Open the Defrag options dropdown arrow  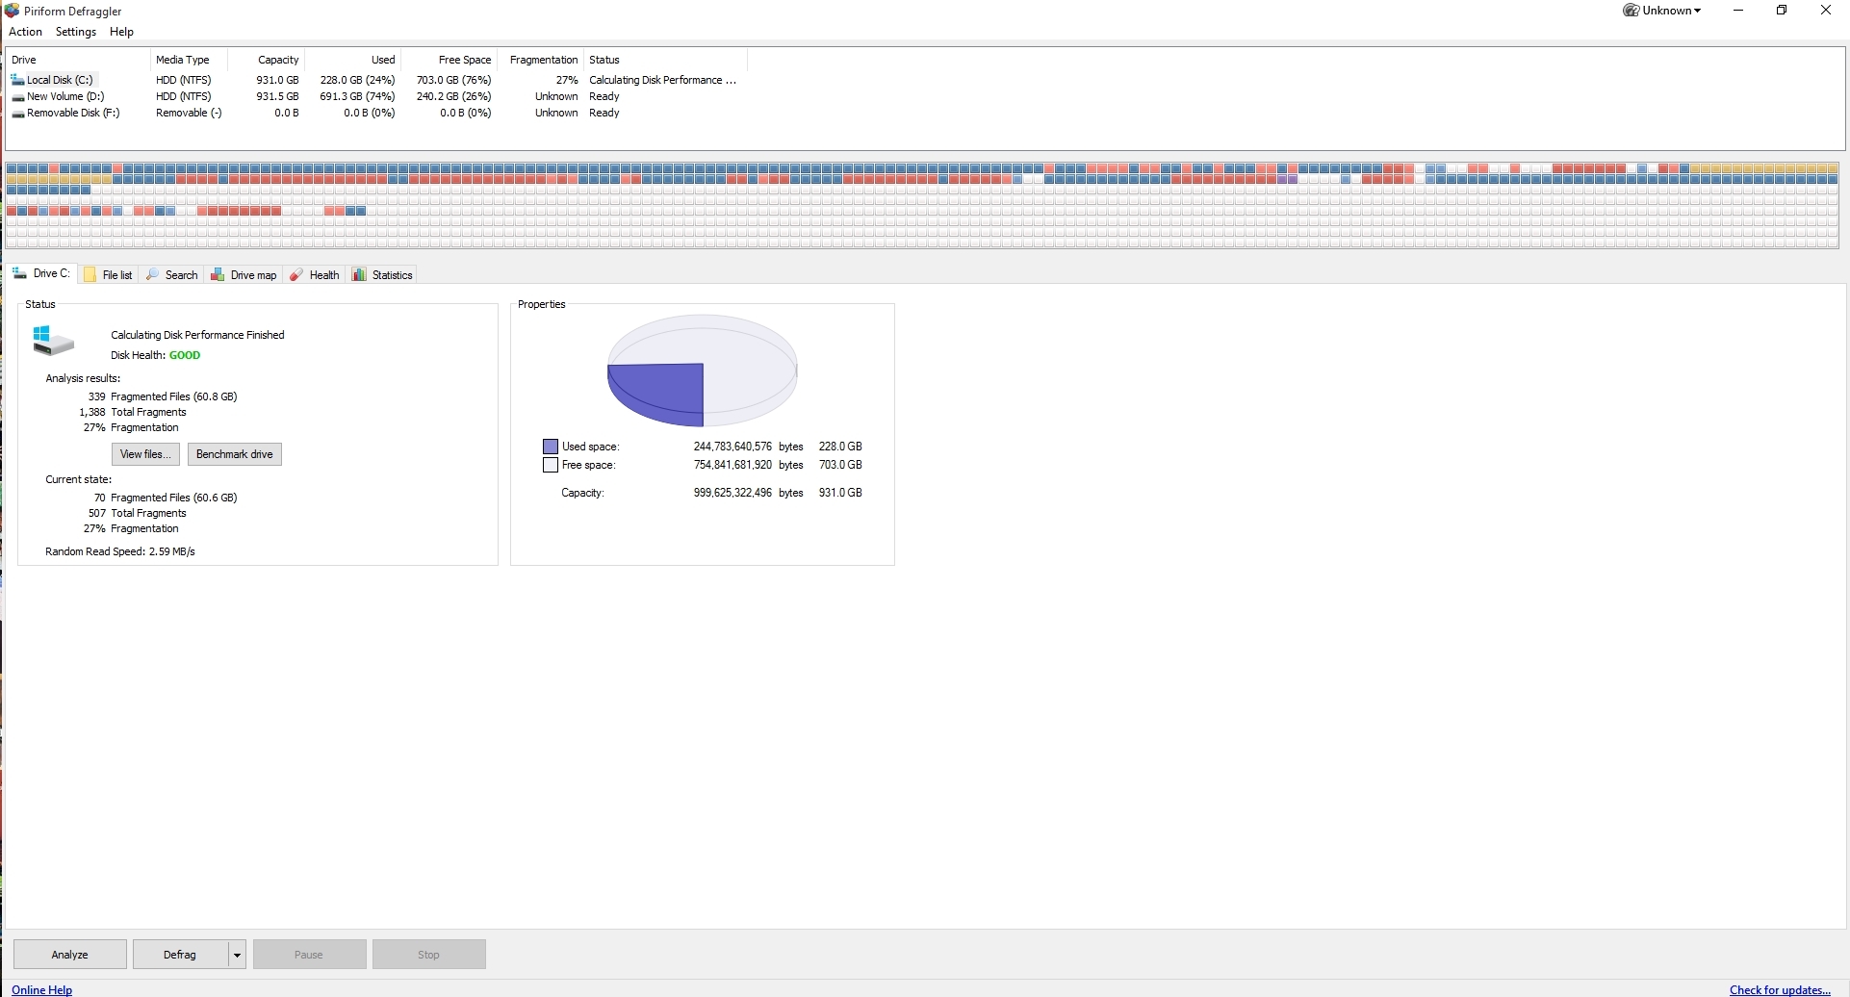236,954
